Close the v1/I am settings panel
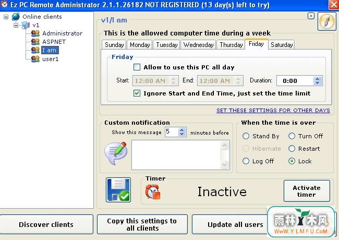This screenshot has width=339, height=240. 311,16
